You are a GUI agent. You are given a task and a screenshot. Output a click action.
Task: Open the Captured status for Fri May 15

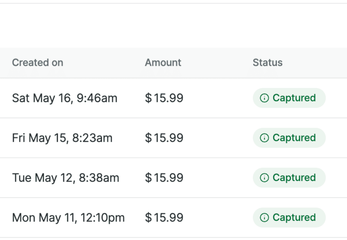[289, 138]
